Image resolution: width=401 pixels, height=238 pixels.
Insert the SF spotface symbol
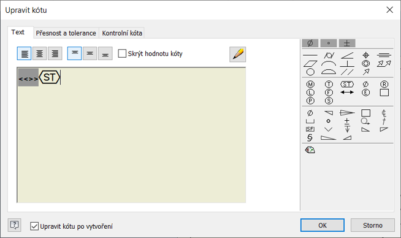click(x=310, y=129)
